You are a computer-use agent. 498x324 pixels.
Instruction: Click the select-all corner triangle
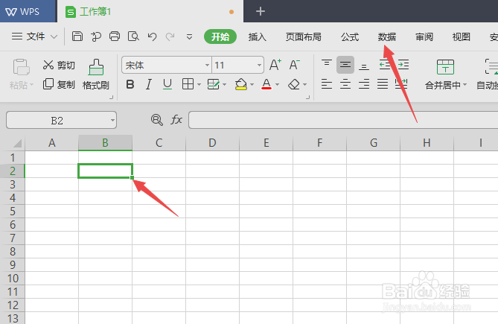[x=17, y=143]
